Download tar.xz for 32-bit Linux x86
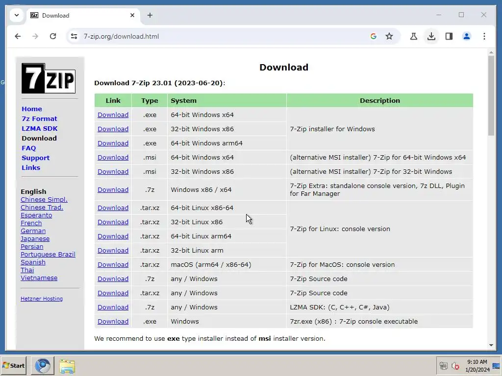The width and height of the screenshot is (502, 376). pyautogui.click(x=113, y=222)
